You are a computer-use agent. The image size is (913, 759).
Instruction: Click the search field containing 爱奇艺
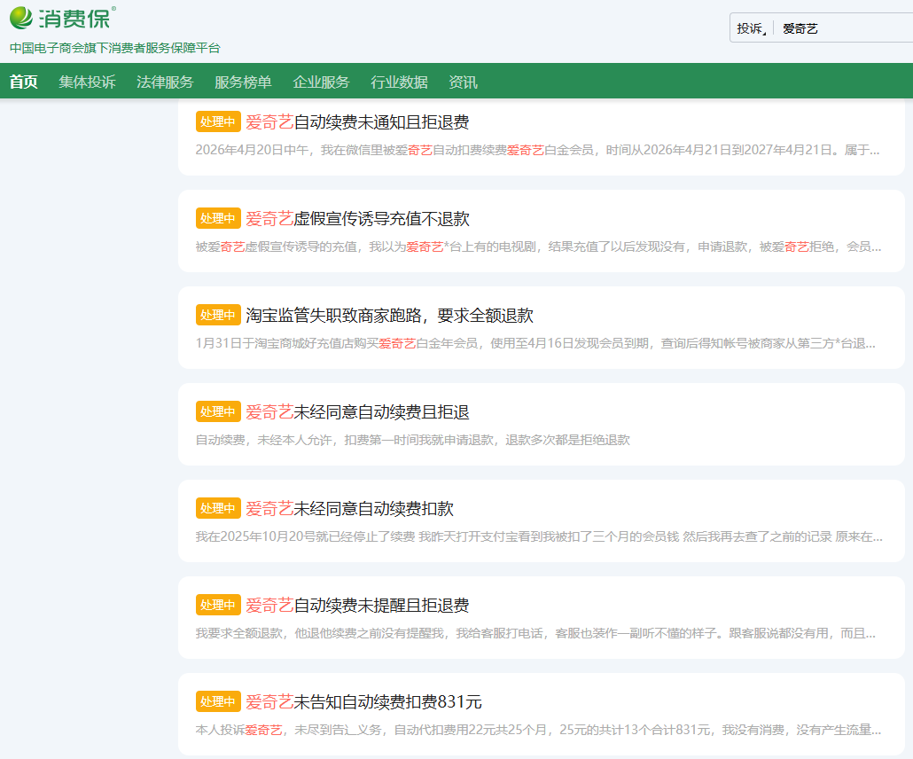point(842,28)
